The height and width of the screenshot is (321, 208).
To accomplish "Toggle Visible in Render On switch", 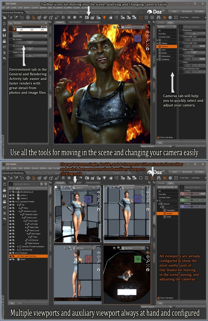I will [30, 56].
